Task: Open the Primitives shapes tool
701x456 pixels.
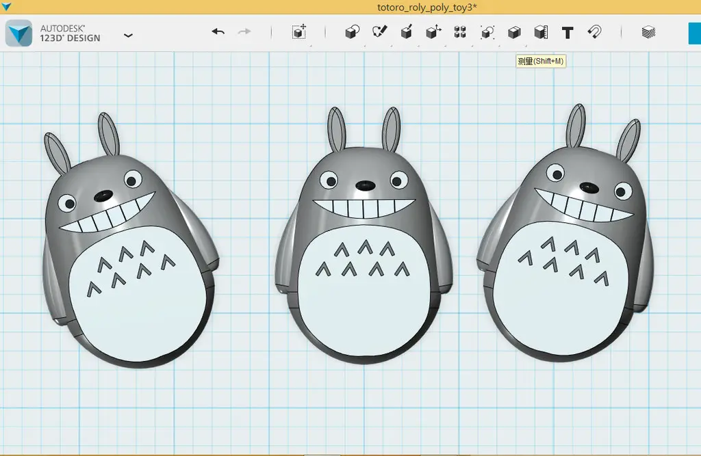Action: [352, 32]
